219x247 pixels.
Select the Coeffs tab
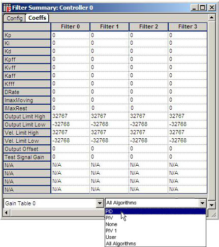(x=37, y=18)
